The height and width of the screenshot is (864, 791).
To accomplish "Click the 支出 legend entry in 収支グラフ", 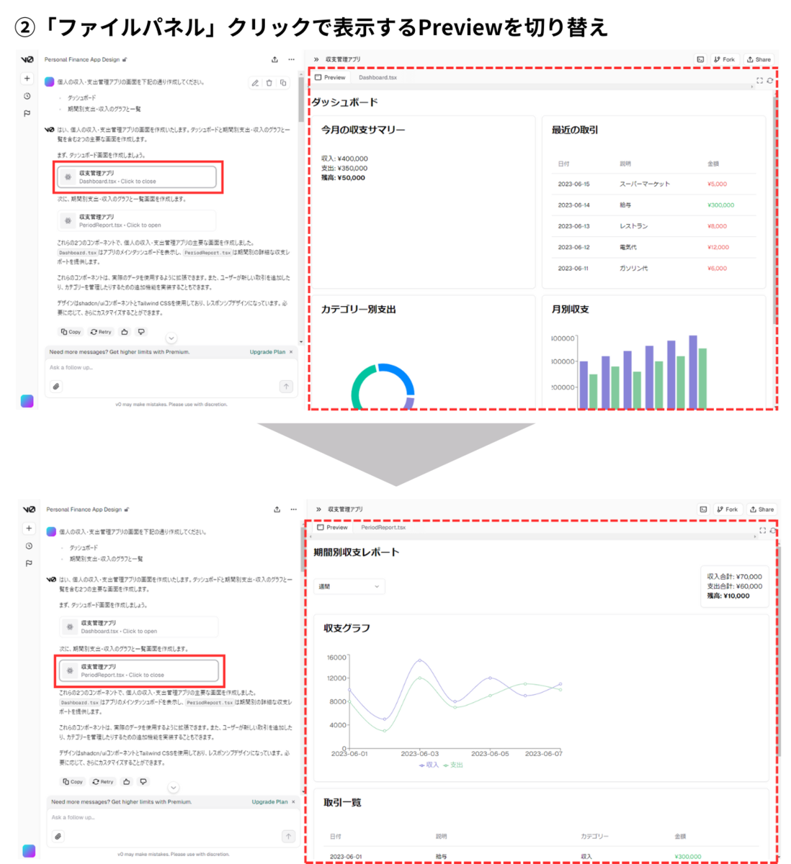I will click(x=454, y=765).
